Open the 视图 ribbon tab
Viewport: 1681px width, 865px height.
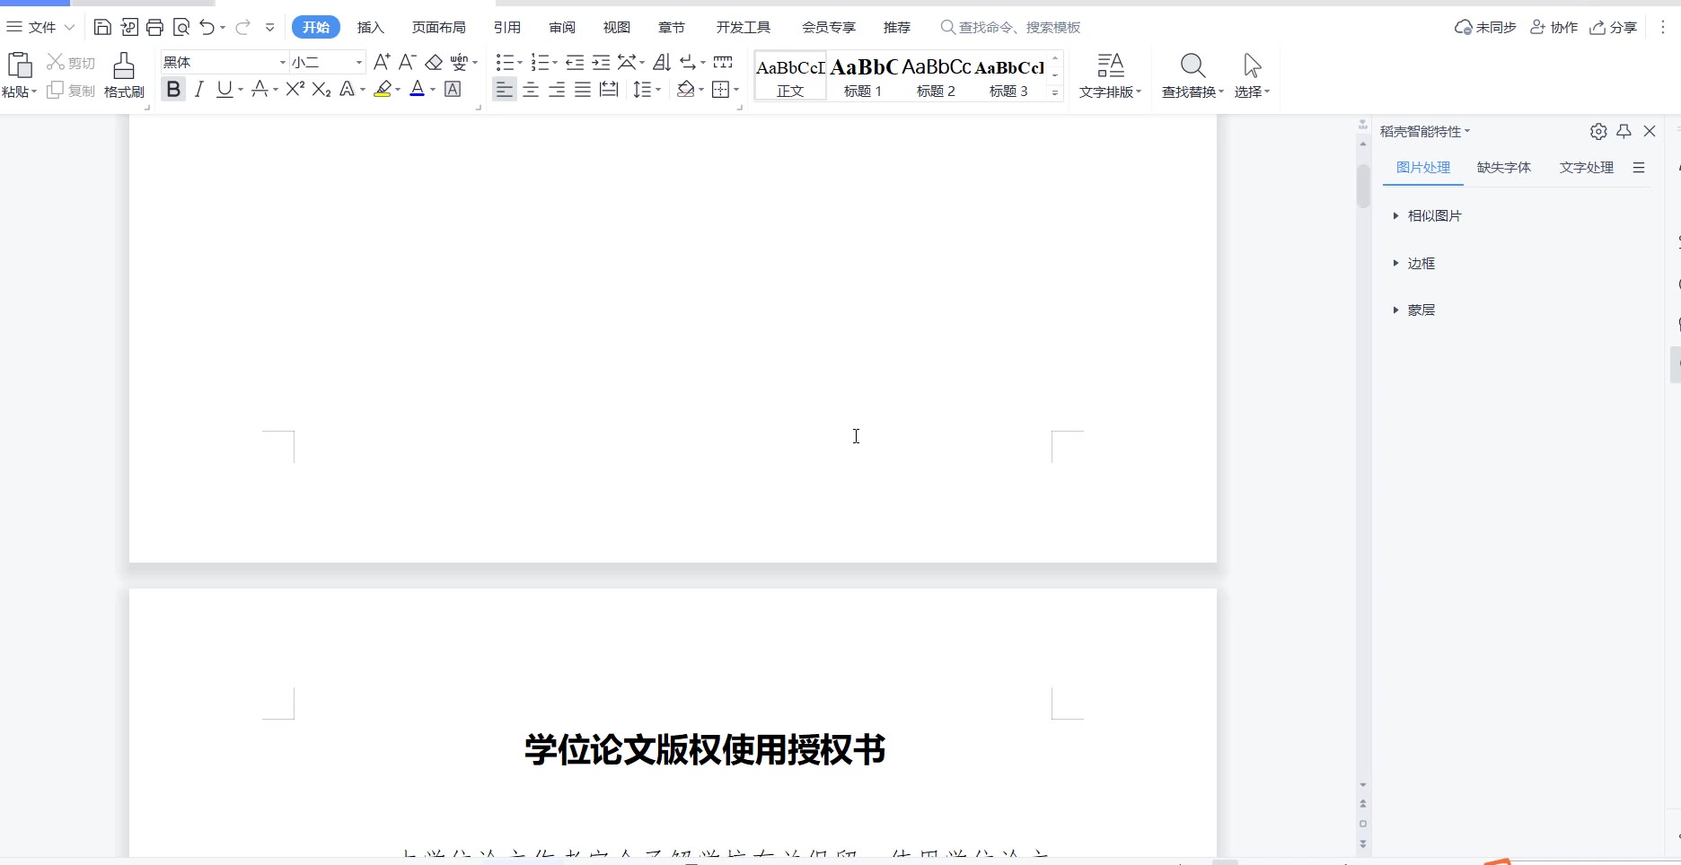[x=617, y=27]
